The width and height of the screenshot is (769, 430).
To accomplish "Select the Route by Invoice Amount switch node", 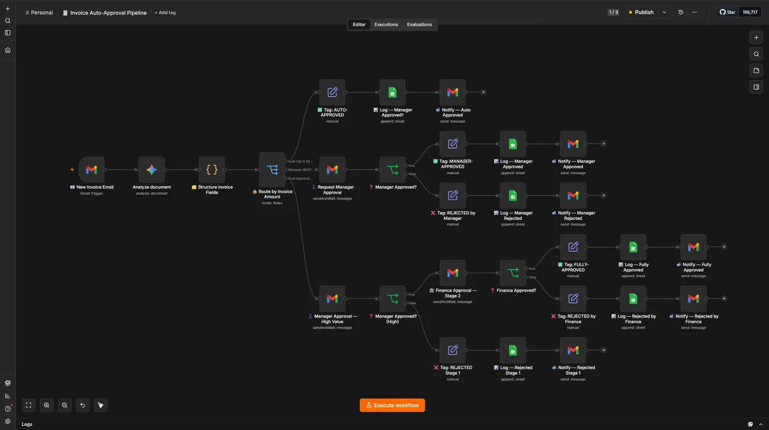I will (272, 170).
